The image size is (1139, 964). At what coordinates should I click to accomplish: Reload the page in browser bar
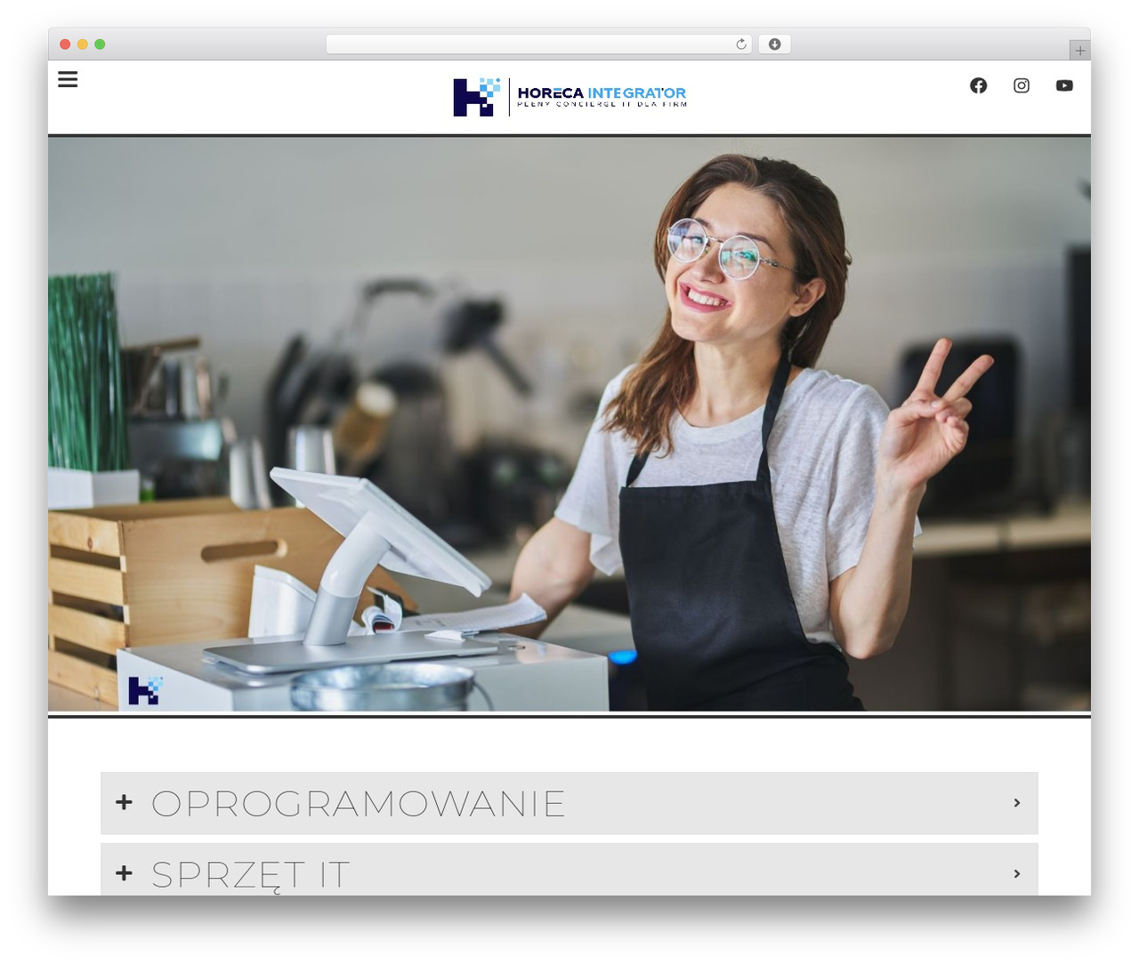click(740, 44)
